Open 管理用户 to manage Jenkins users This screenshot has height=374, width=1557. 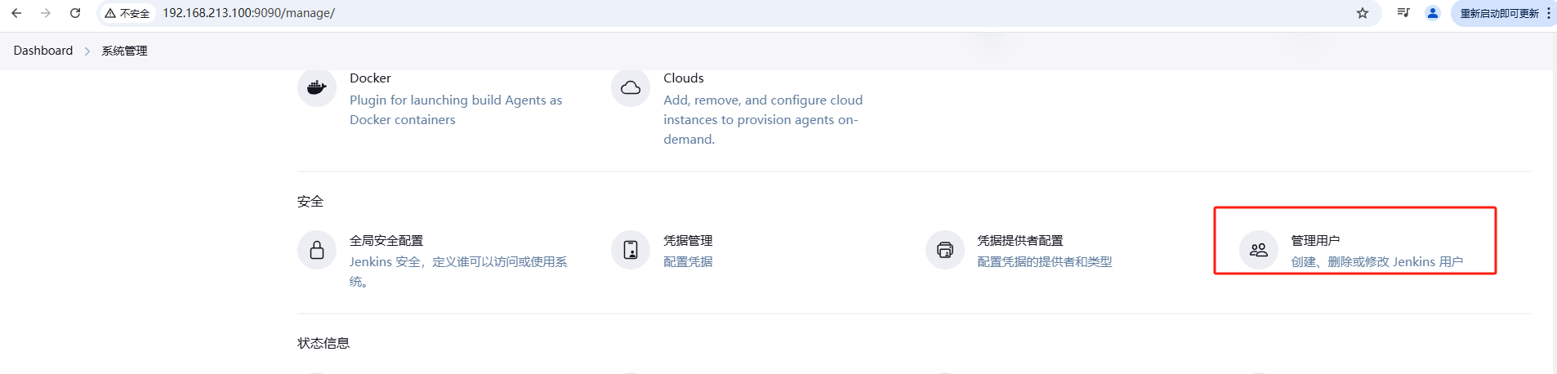1315,241
